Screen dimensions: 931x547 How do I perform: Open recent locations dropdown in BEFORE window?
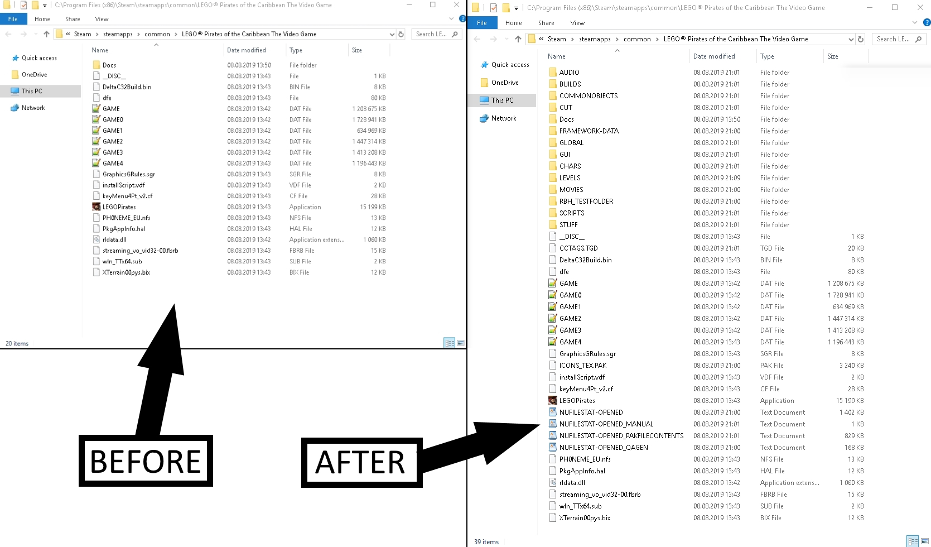[36, 34]
